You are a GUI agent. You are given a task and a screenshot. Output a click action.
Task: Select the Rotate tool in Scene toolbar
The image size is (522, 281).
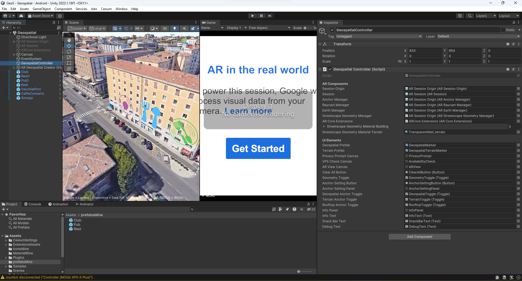[x=69, y=52]
